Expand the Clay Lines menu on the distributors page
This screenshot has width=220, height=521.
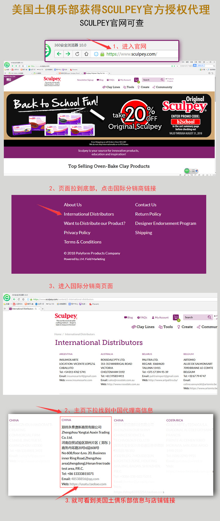coord(143,327)
